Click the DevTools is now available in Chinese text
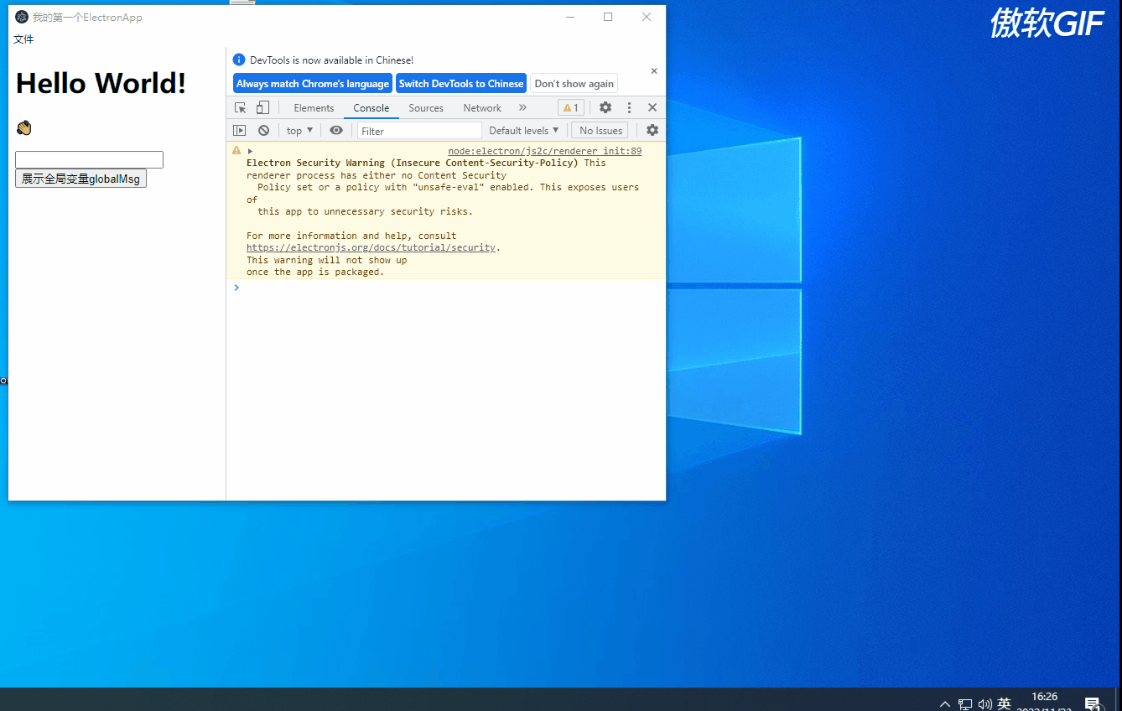 coord(331,60)
